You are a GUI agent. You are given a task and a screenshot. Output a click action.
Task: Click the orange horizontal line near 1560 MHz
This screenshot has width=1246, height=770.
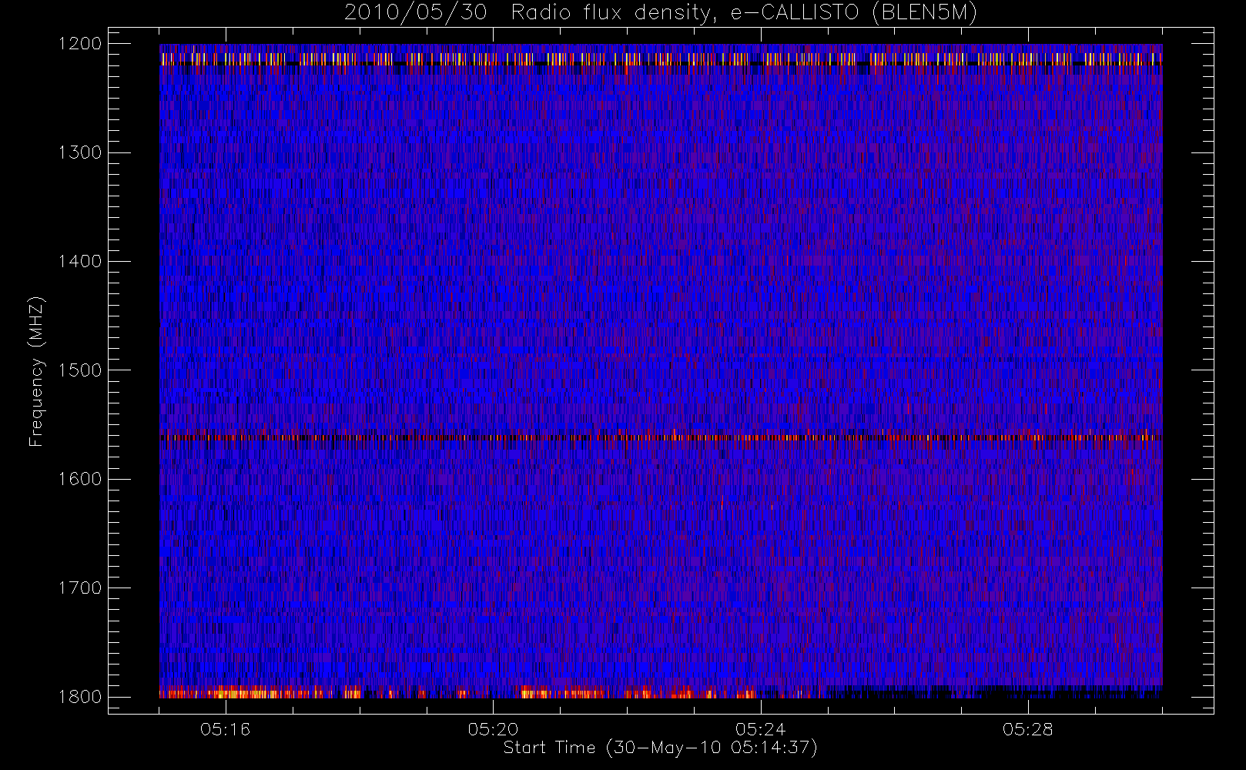661,437
